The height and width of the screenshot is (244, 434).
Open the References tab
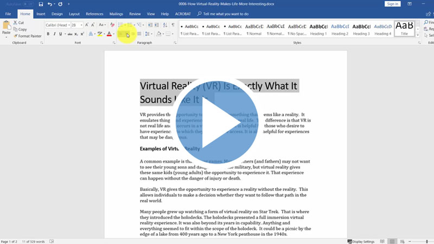94,14
